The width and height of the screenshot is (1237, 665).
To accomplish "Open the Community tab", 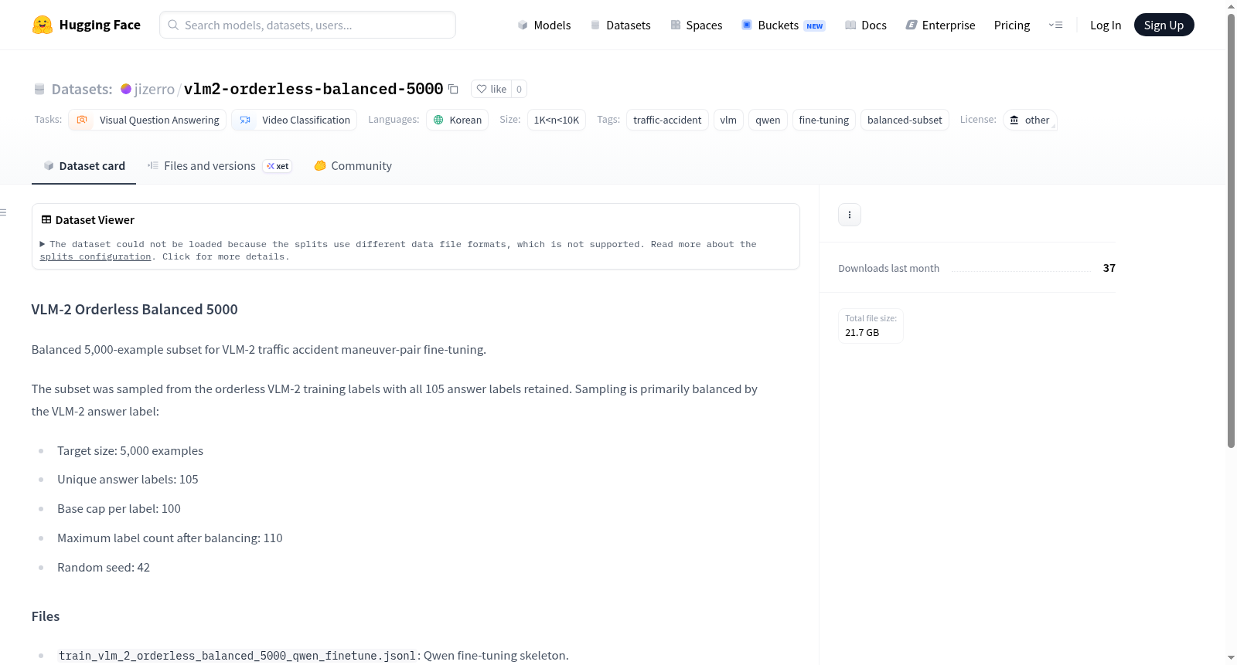I will tap(353, 166).
